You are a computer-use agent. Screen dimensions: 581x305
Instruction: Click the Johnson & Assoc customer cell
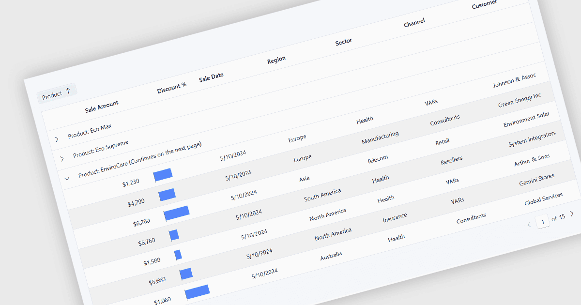click(514, 81)
